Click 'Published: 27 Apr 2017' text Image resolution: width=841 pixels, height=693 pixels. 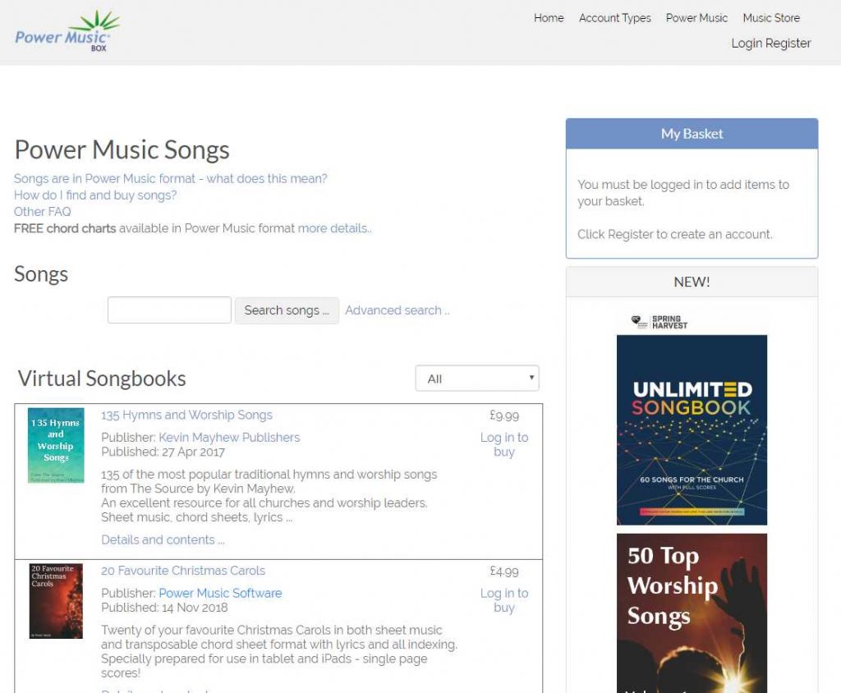click(163, 452)
